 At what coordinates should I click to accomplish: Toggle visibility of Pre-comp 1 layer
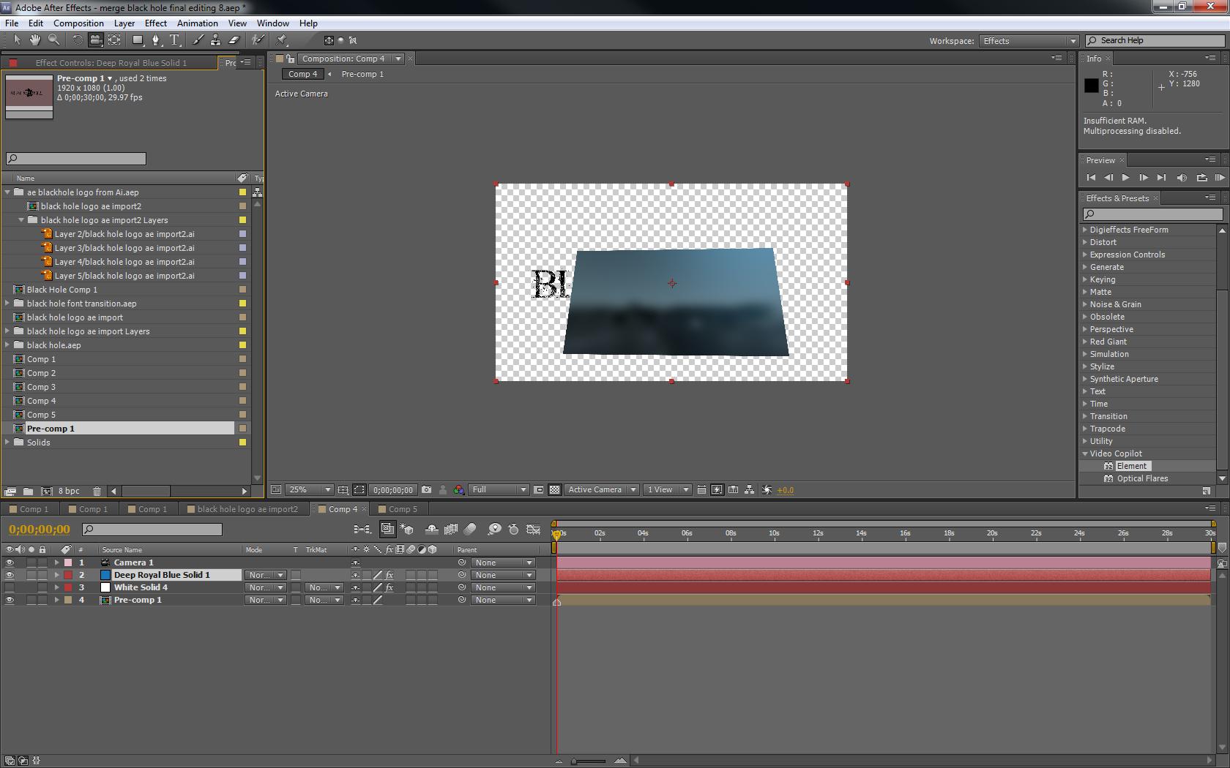10,600
